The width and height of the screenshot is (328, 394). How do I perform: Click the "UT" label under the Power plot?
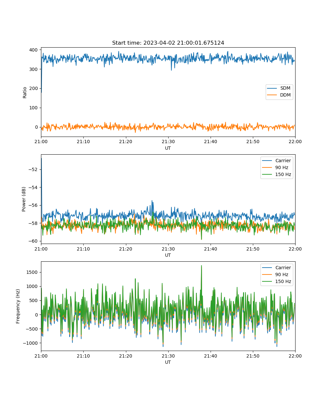[168, 255]
